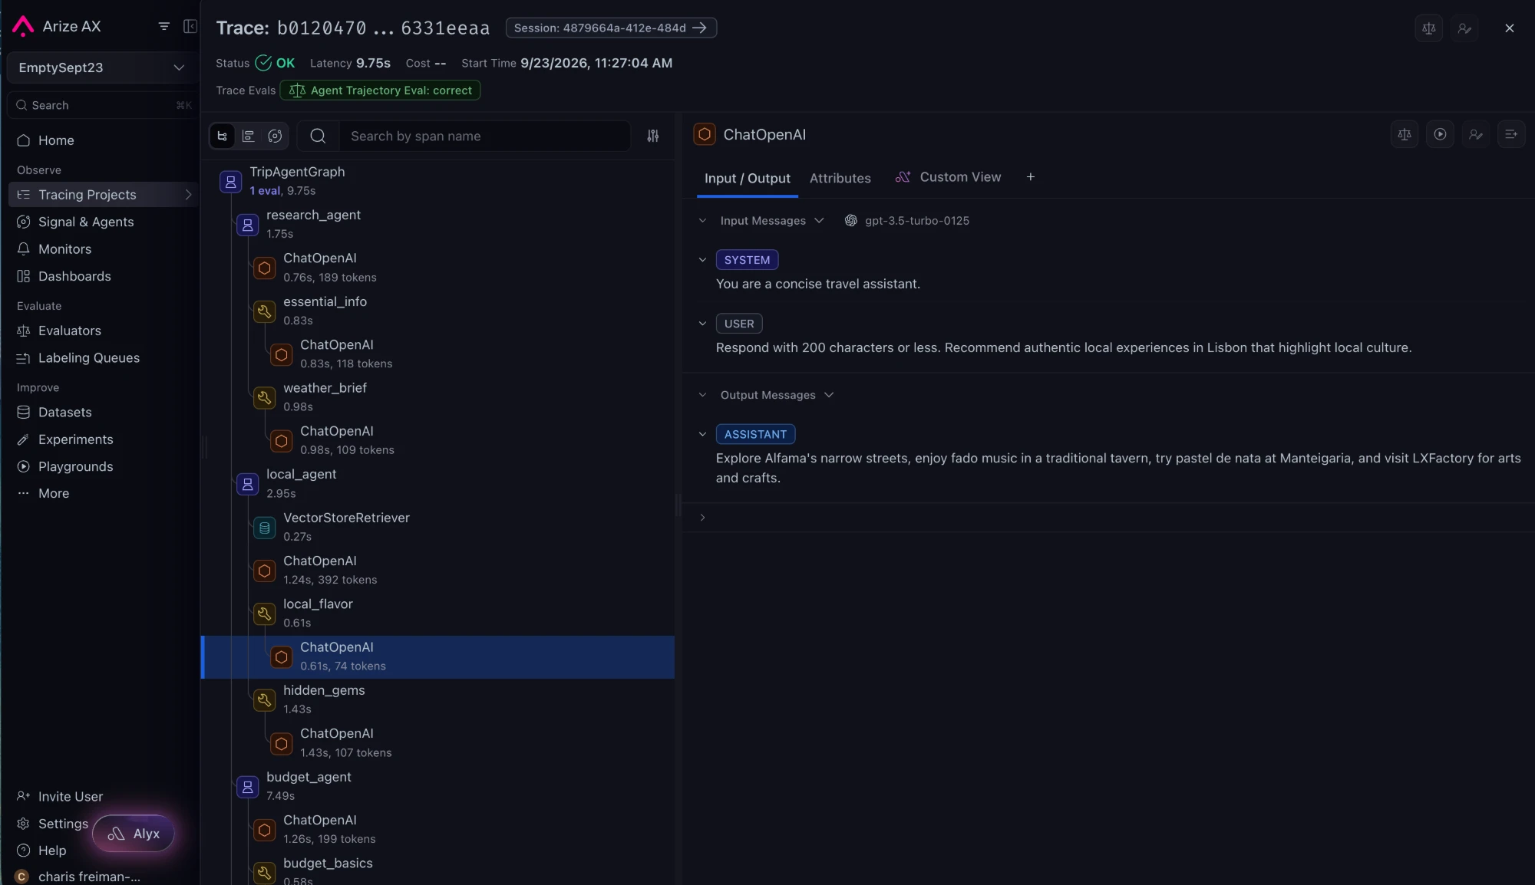Add the ChatOpenAI span to dataset icon

coord(1511,134)
